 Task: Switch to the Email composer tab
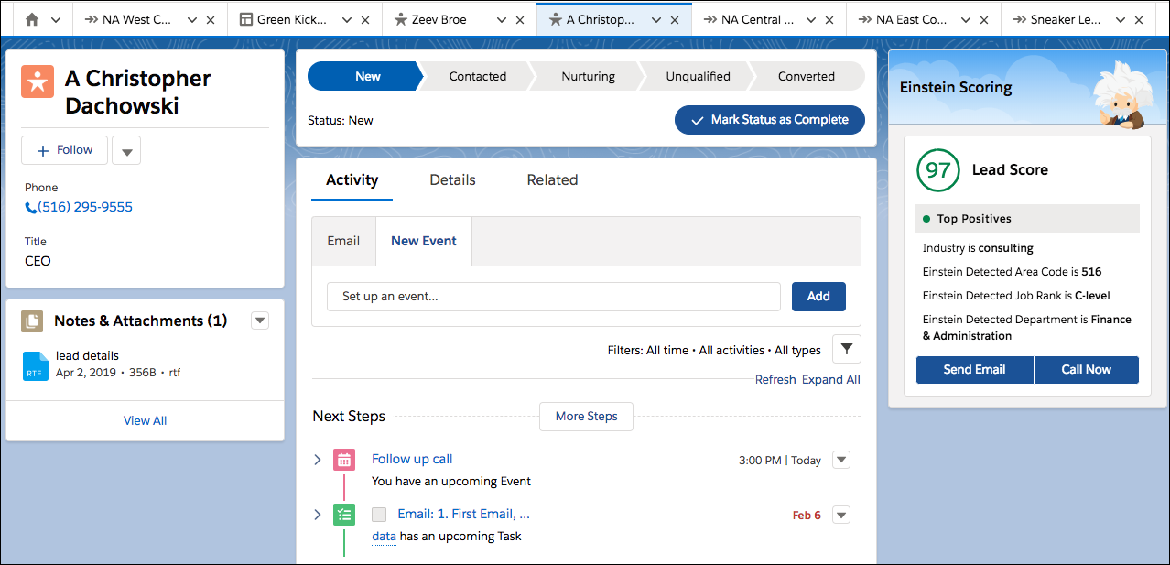click(343, 241)
